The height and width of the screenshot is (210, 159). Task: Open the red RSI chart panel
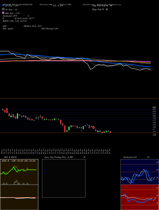pos(140,197)
